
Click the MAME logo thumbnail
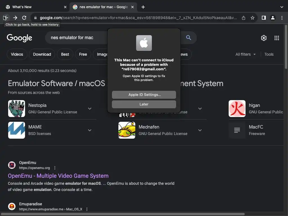click(17, 130)
